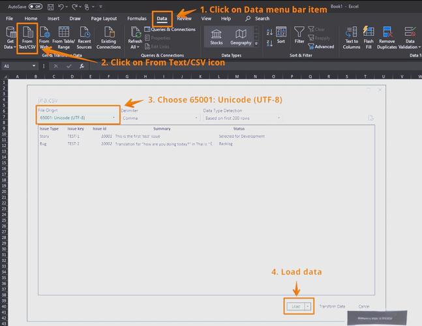Open the Sort dialog
This screenshot has height=326, width=422.
point(281,35)
